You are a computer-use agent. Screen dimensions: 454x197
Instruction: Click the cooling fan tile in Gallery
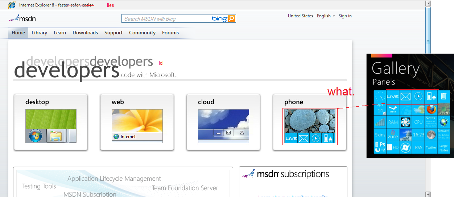click(405, 122)
